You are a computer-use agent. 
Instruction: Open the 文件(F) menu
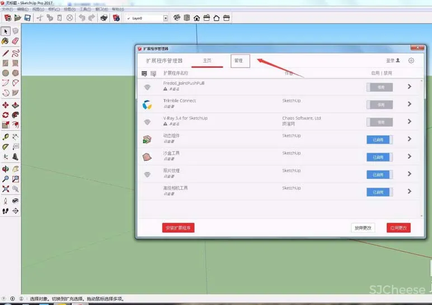pos(7,9)
